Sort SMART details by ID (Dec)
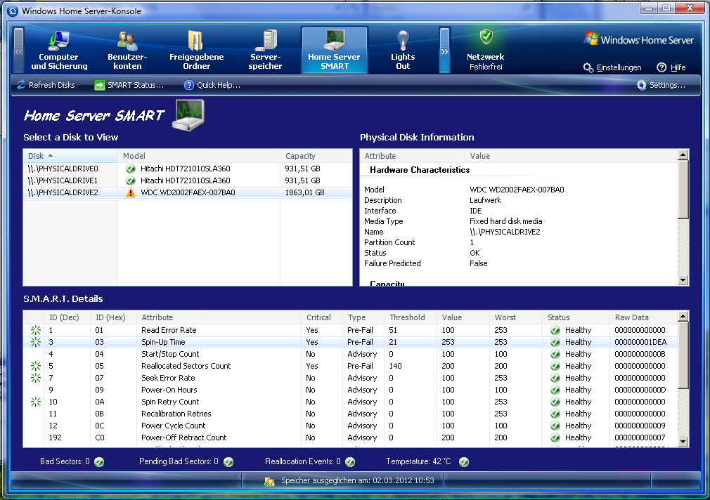 (x=67, y=317)
